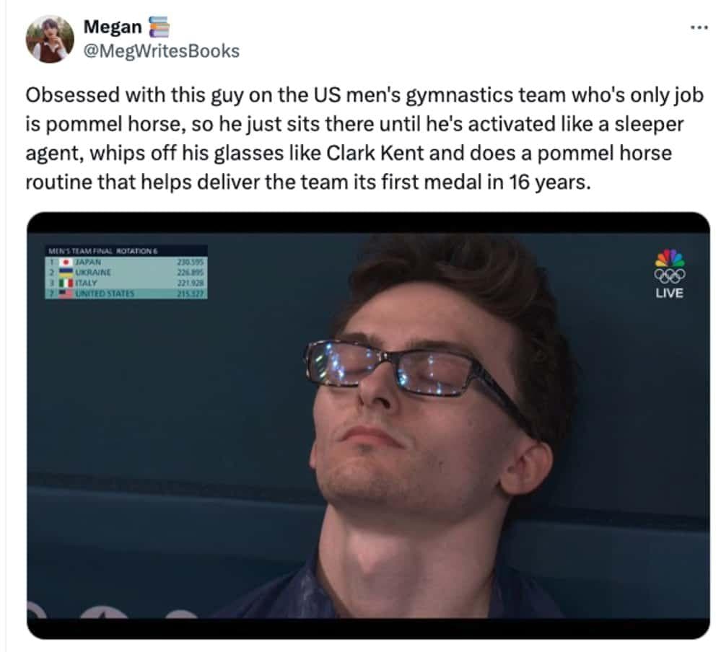Open the @MegWritesBooks handle link
The image size is (721, 652).
click(x=162, y=51)
